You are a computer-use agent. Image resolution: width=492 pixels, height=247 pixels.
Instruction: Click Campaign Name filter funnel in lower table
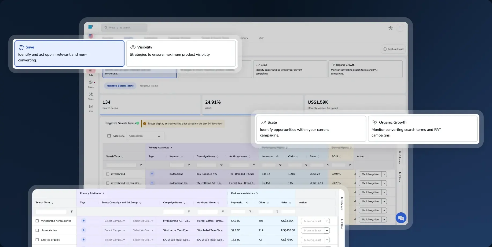coord(189,212)
